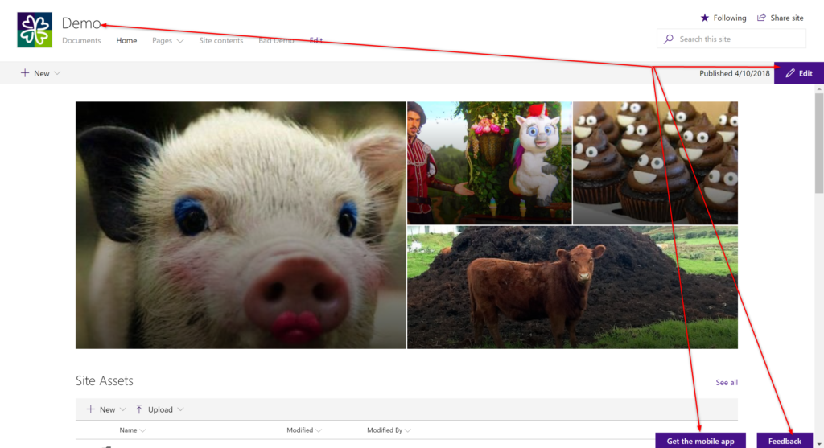Click the pencil icon on Edit button
Screen dimensions: 824x448
tap(790, 73)
